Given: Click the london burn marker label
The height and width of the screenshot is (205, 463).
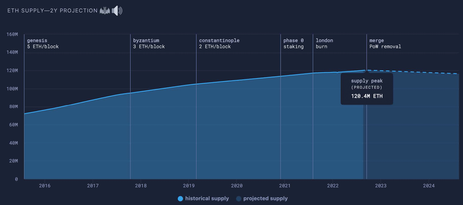Looking at the screenshot, I should [324, 44].
